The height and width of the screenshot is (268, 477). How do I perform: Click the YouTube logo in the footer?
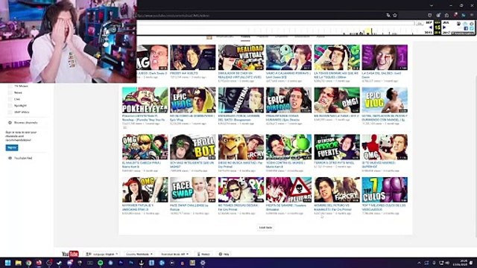(x=70, y=254)
